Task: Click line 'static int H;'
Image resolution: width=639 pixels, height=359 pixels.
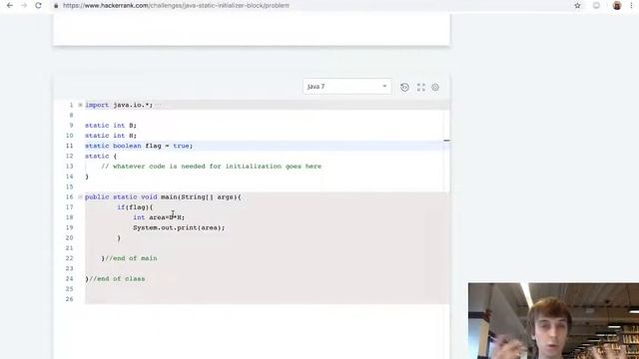Action: (x=111, y=136)
